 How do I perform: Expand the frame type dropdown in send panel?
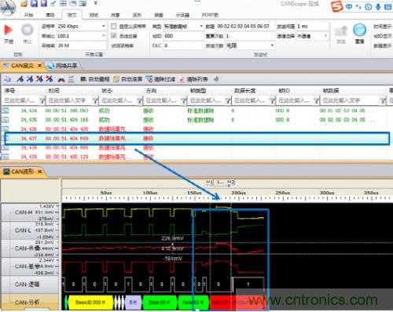(201, 26)
